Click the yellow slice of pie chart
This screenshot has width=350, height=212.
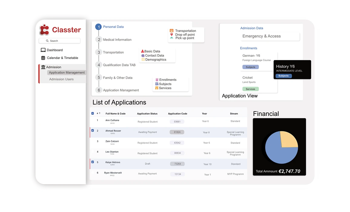coord(289,140)
